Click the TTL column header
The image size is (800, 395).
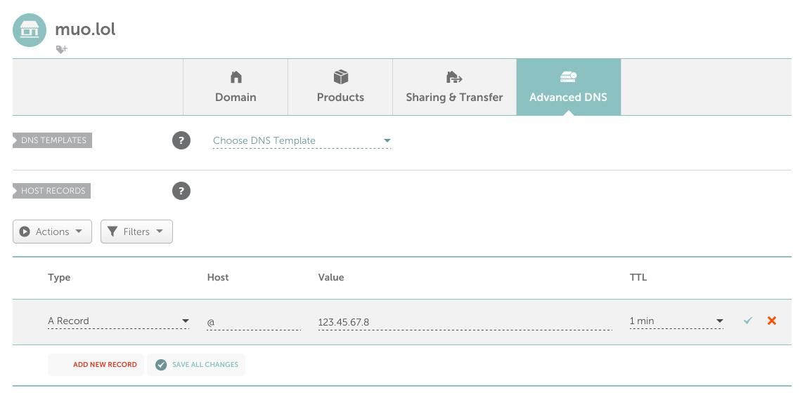(x=638, y=277)
